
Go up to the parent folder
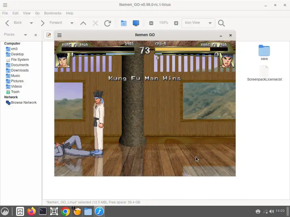click(x=83, y=23)
